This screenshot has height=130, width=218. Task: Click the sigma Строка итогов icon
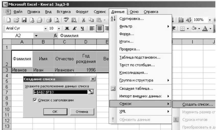pyautogui.click(x=176, y=120)
